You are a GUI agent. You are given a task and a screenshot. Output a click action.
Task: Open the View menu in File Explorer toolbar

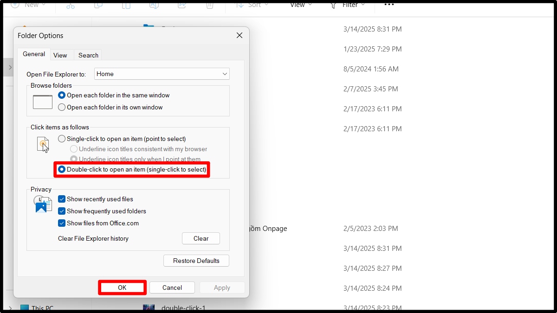[301, 5]
